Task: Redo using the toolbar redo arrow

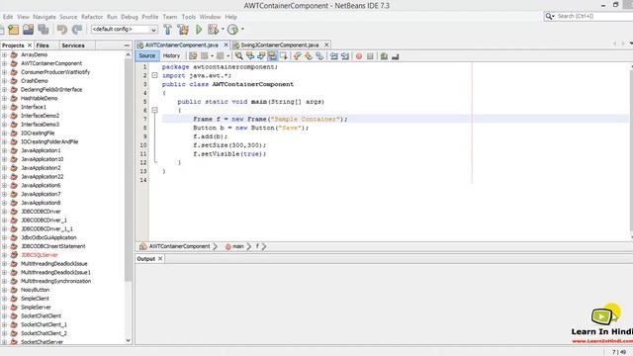Action: 77,29
